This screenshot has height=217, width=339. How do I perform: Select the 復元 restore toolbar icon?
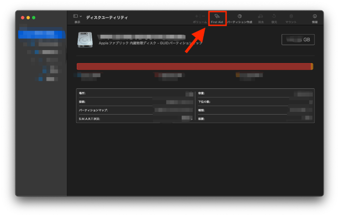[x=274, y=18]
